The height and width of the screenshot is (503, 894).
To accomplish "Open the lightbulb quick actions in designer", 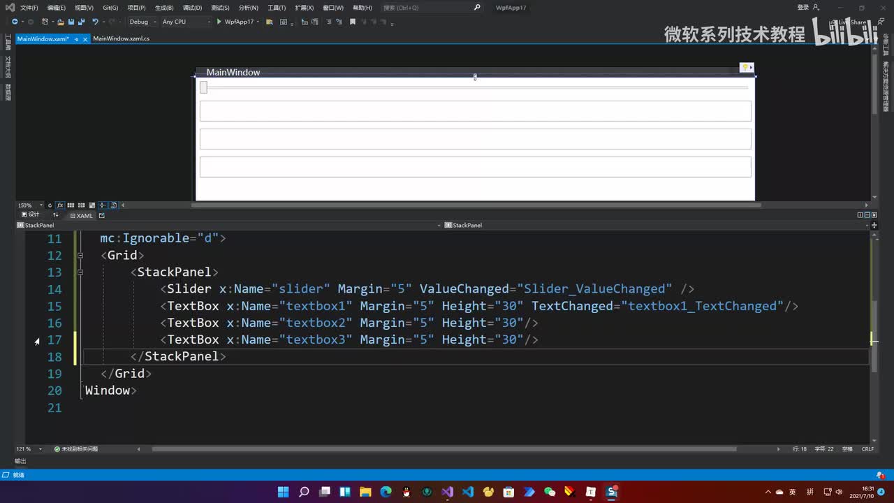I will tap(746, 68).
